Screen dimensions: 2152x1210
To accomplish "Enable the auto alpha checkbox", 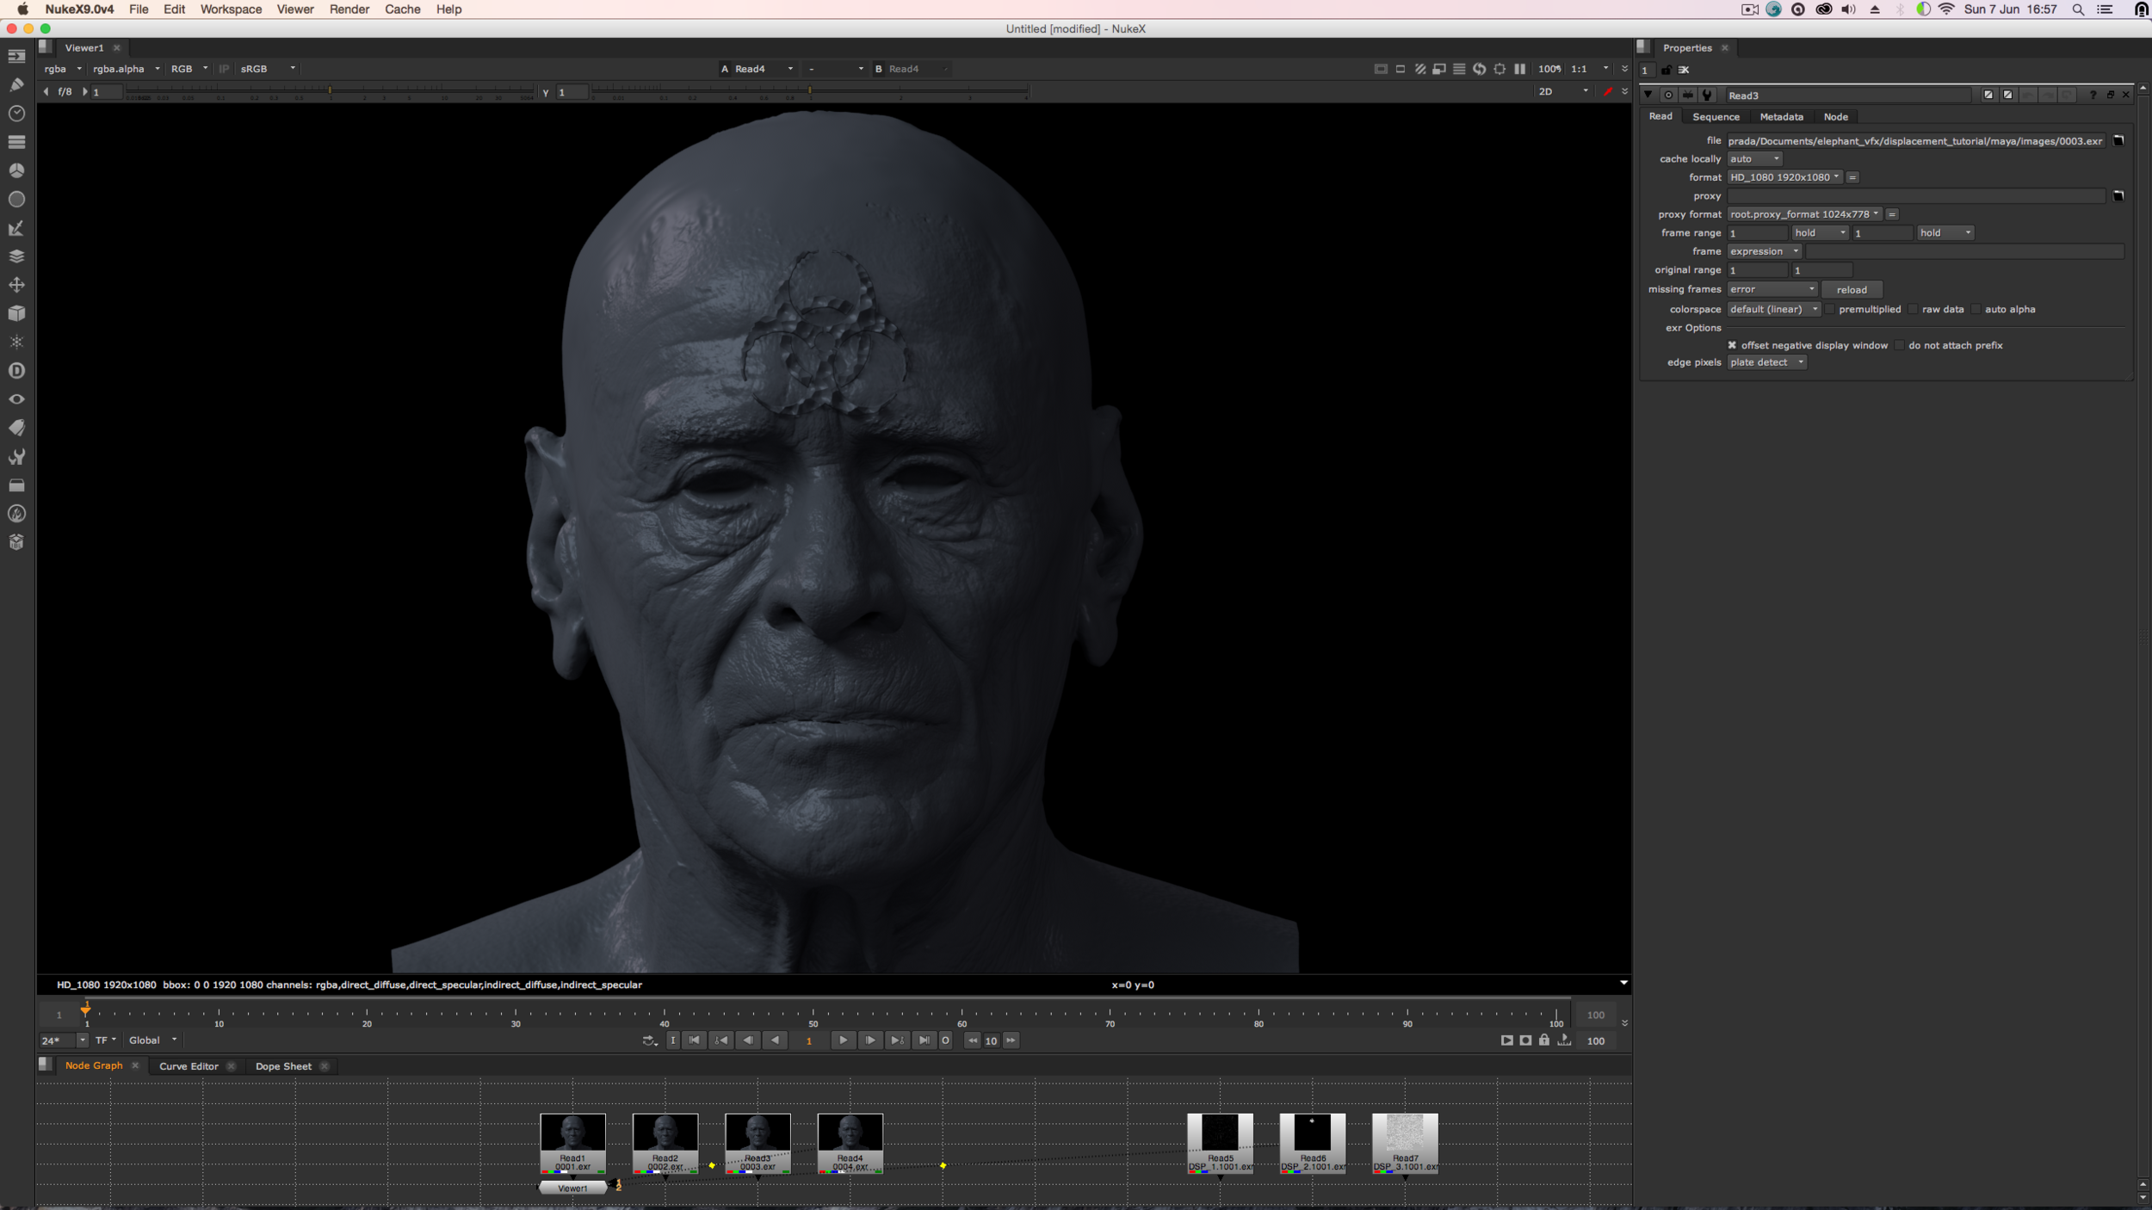I will pos(1976,309).
